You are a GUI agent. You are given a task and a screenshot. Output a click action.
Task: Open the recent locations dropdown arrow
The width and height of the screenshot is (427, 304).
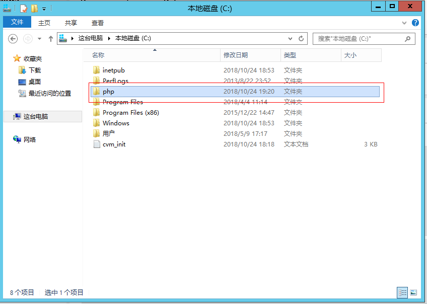(39, 39)
